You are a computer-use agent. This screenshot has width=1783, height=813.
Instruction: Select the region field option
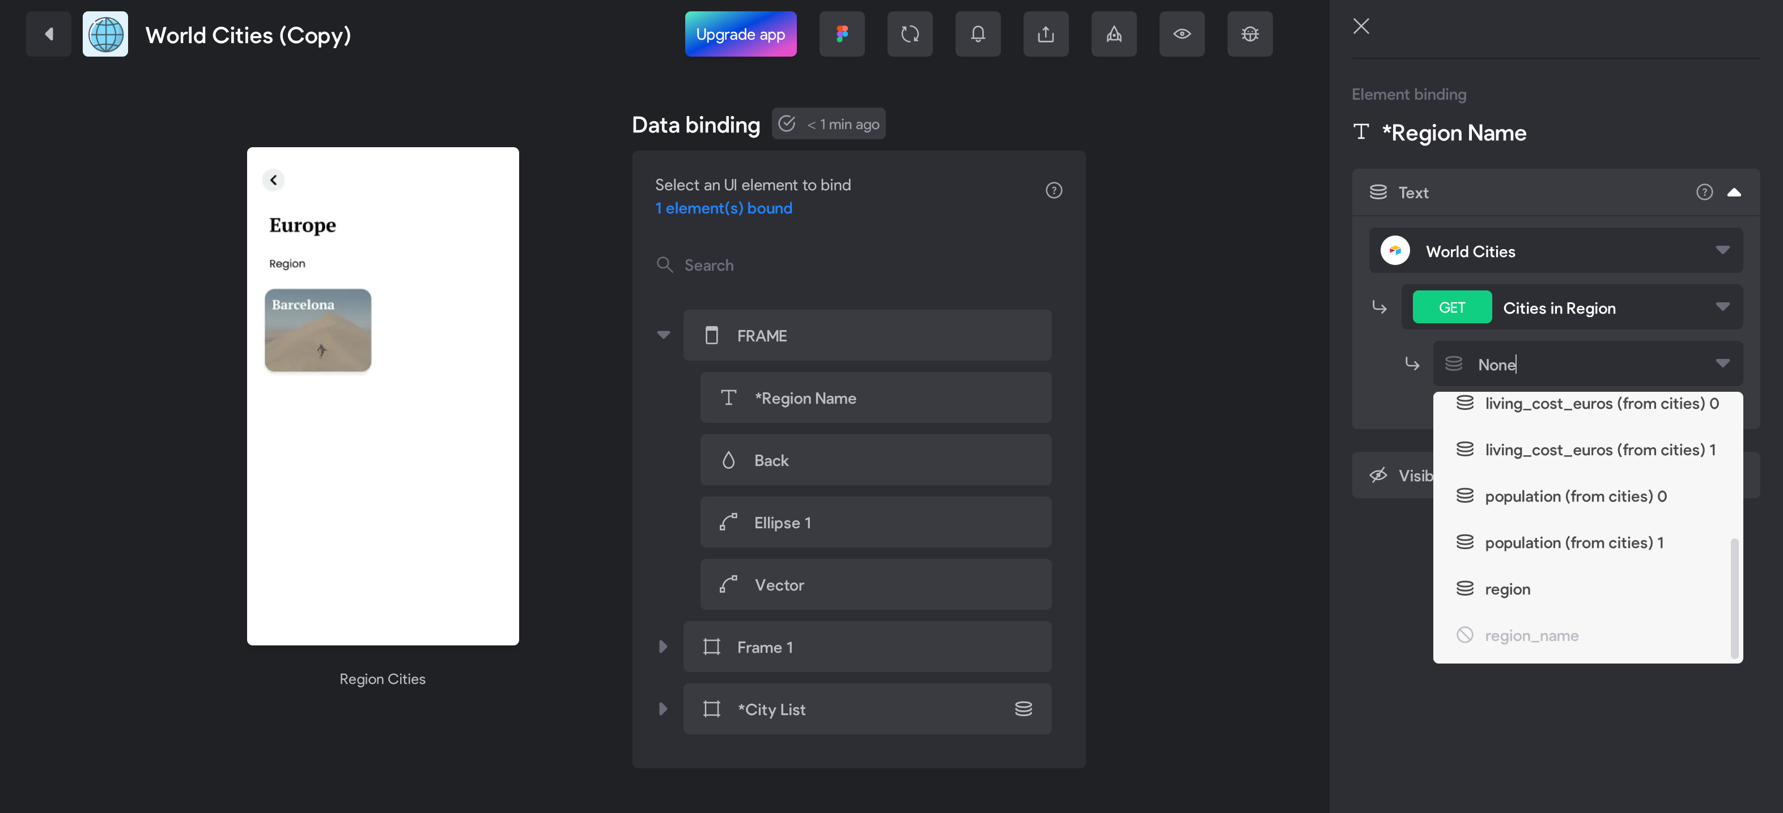click(x=1588, y=588)
